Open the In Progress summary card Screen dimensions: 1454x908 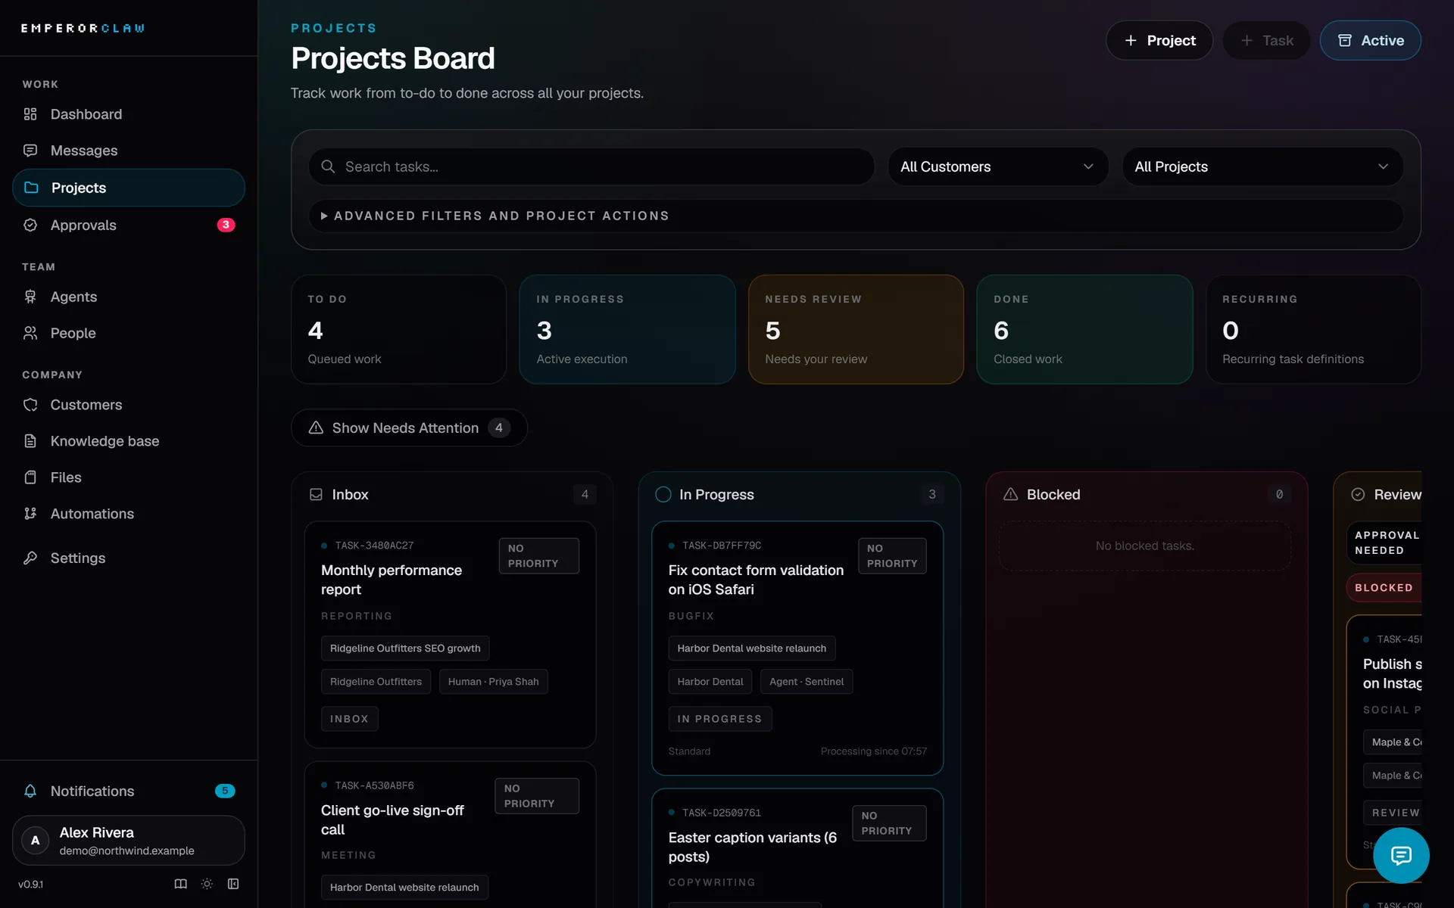[x=627, y=329]
